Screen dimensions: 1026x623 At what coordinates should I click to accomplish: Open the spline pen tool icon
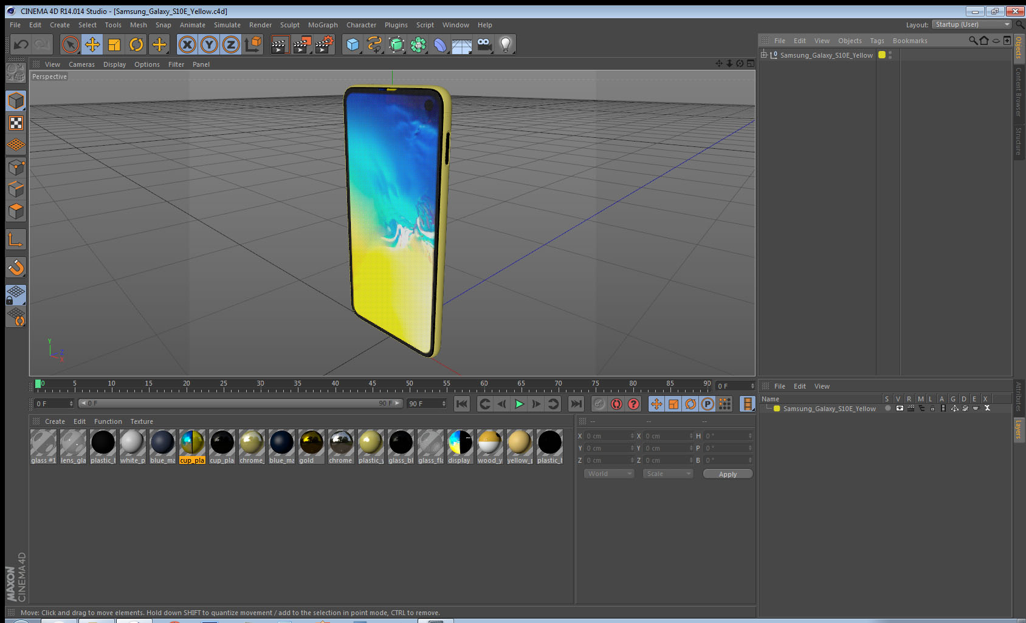(x=374, y=44)
